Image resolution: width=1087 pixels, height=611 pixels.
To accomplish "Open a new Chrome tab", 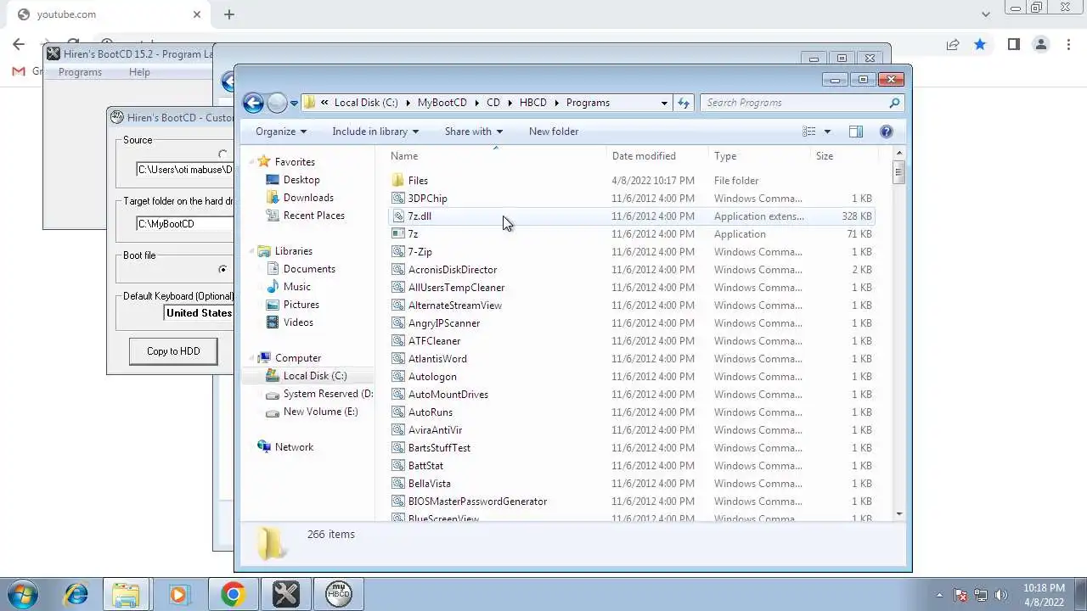I will click(229, 14).
